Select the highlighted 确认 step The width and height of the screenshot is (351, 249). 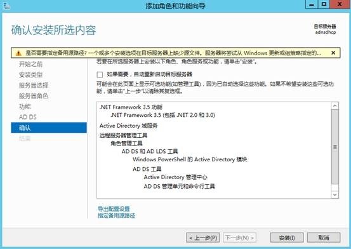click(49, 128)
